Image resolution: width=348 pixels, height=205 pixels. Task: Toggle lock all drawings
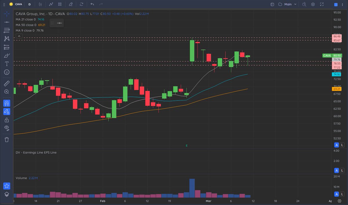coord(7,120)
